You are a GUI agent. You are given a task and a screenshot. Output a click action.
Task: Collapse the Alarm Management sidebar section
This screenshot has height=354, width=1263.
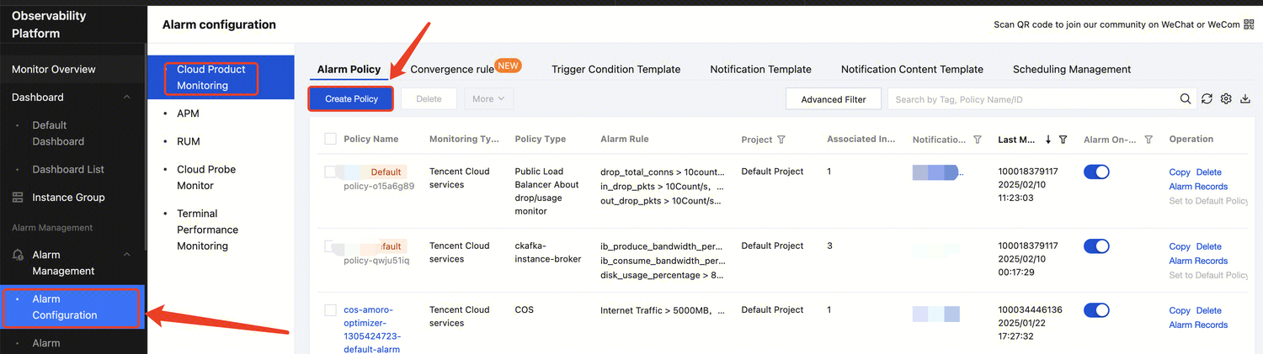127,255
